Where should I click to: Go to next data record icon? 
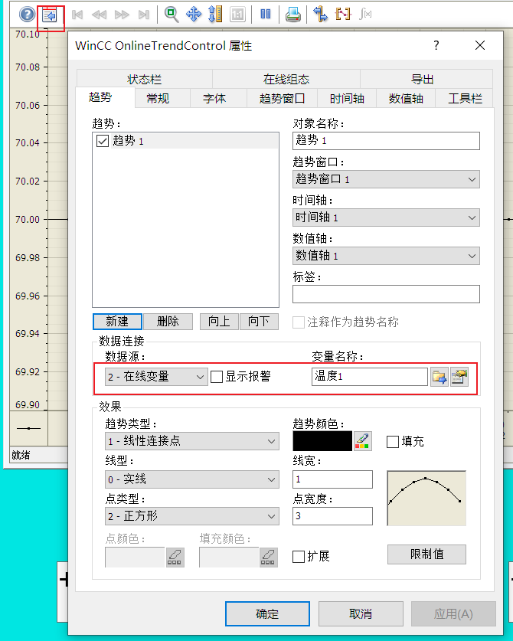(122, 15)
